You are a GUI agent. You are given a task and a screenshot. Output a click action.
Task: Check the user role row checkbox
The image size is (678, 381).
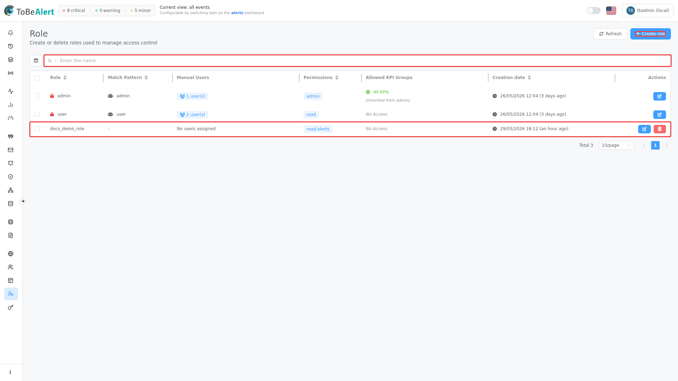37,114
